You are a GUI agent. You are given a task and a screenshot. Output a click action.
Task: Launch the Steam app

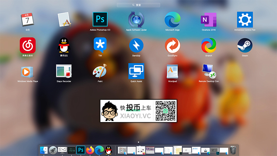245,45
